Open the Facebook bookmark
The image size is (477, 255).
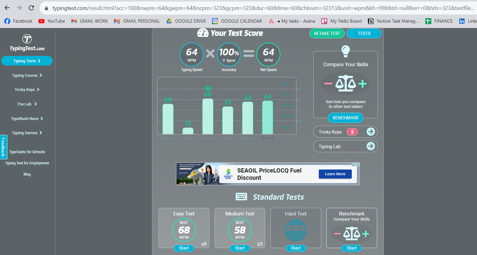(x=18, y=21)
